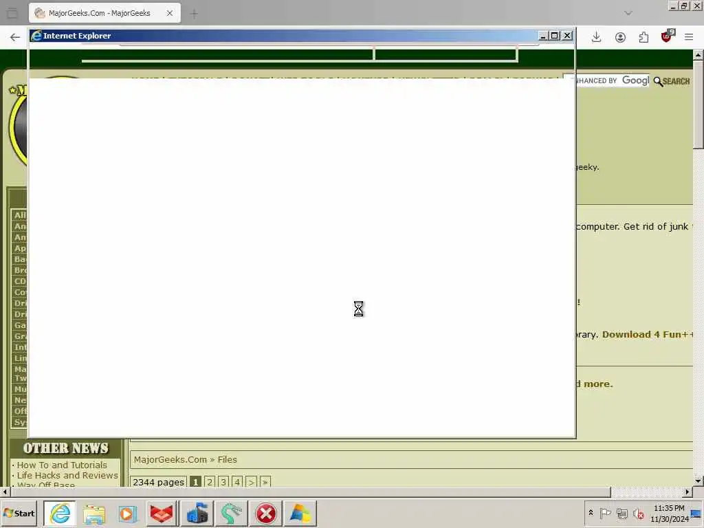Open the browser account profile icon
The width and height of the screenshot is (704, 528).
[x=620, y=37]
